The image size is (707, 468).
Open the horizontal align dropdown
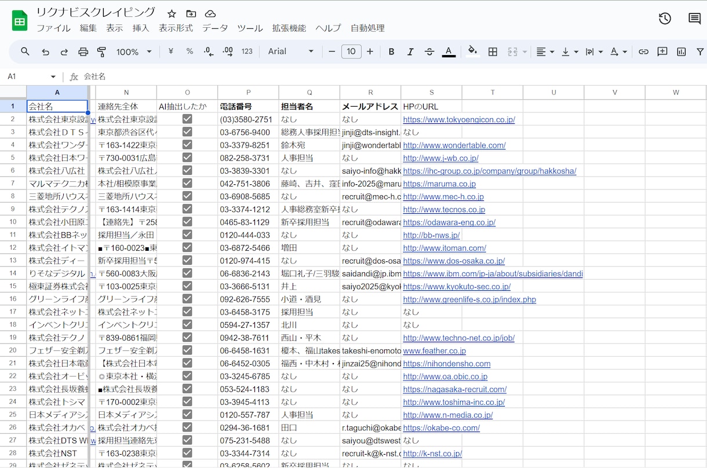(x=545, y=52)
